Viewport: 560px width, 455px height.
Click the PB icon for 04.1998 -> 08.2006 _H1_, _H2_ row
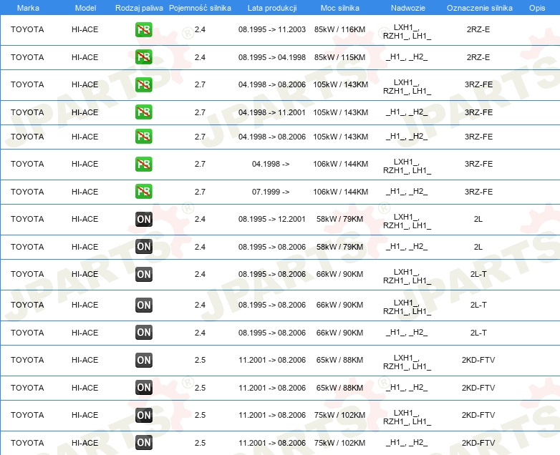[143, 137]
